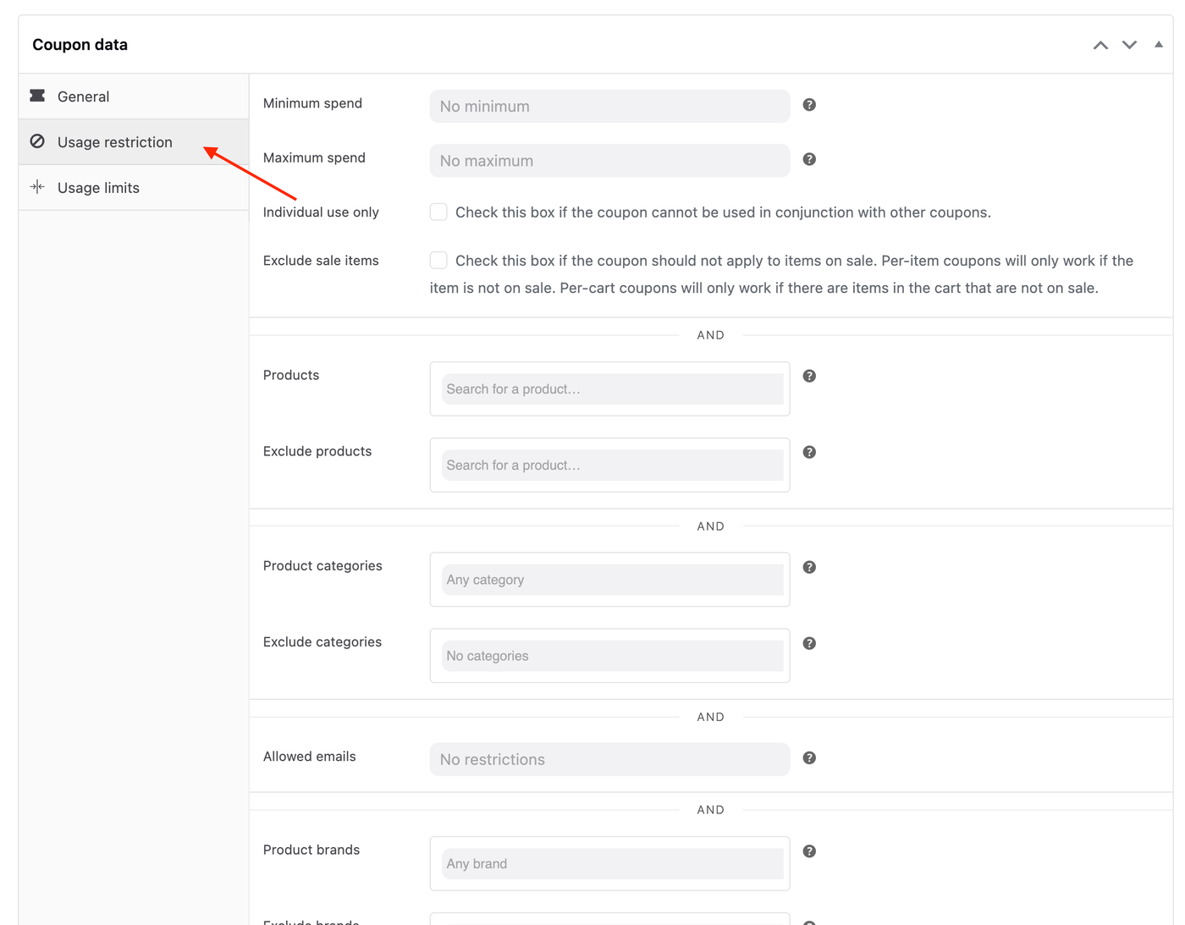Click the help icon next to Exclude products
Image resolution: width=1185 pixels, height=925 pixels.
coord(809,452)
